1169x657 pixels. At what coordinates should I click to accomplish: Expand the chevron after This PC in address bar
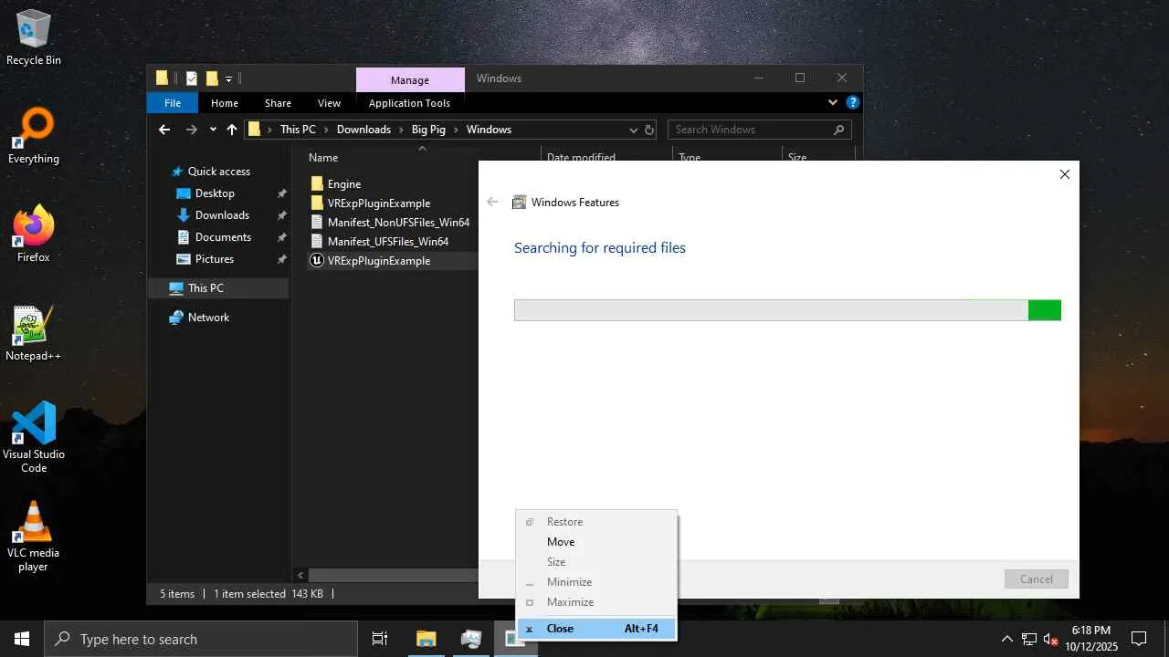pyautogui.click(x=327, y=130)
